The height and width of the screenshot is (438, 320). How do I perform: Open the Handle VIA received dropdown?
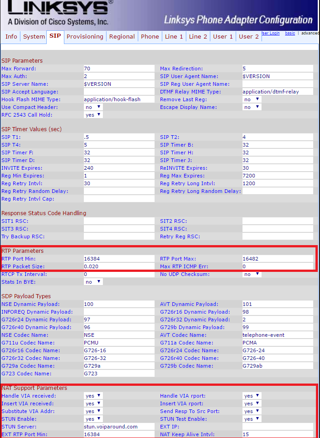click(93, 396)
